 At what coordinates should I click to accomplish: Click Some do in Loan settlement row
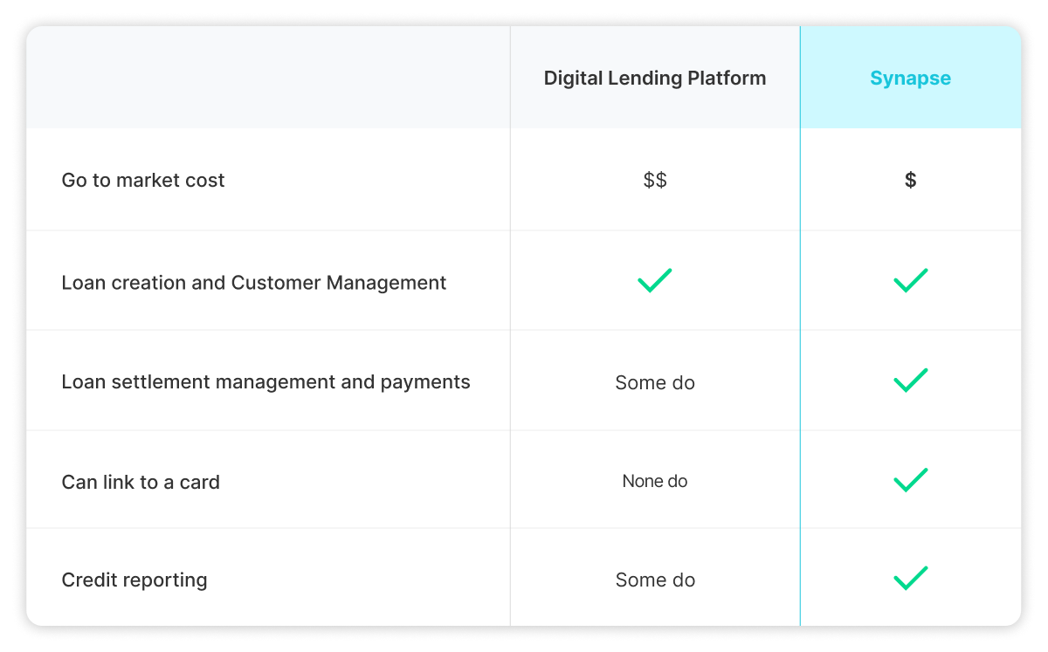click(655, 382)
